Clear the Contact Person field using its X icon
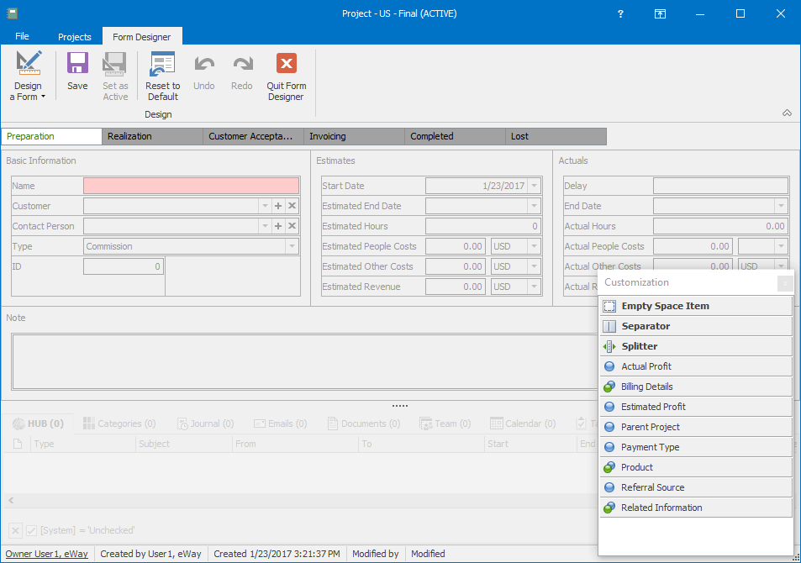The width and height of the screenshot is (801, 563). click(292, 225)
